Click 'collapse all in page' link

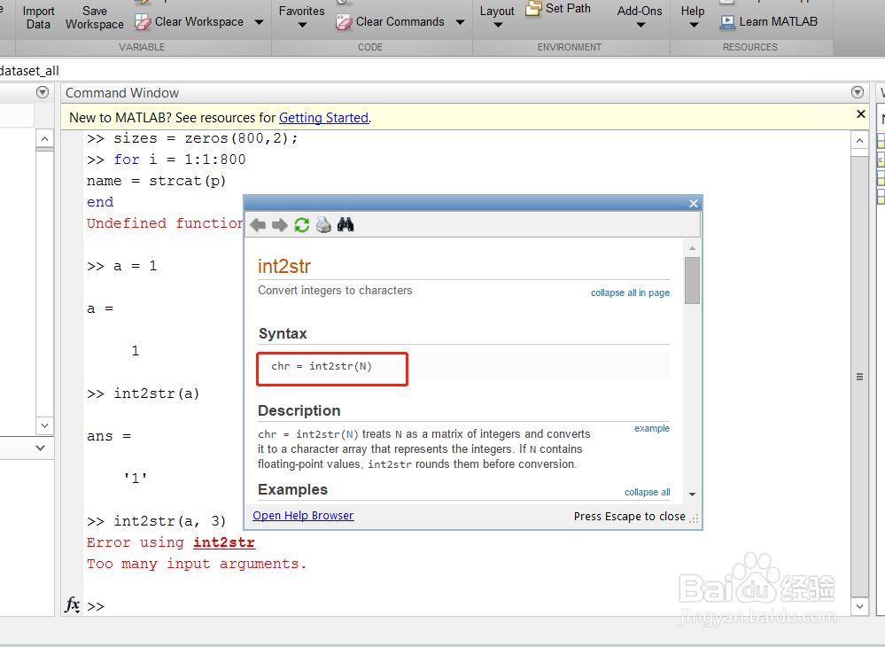pyautogui.click(x=630, y=292)
